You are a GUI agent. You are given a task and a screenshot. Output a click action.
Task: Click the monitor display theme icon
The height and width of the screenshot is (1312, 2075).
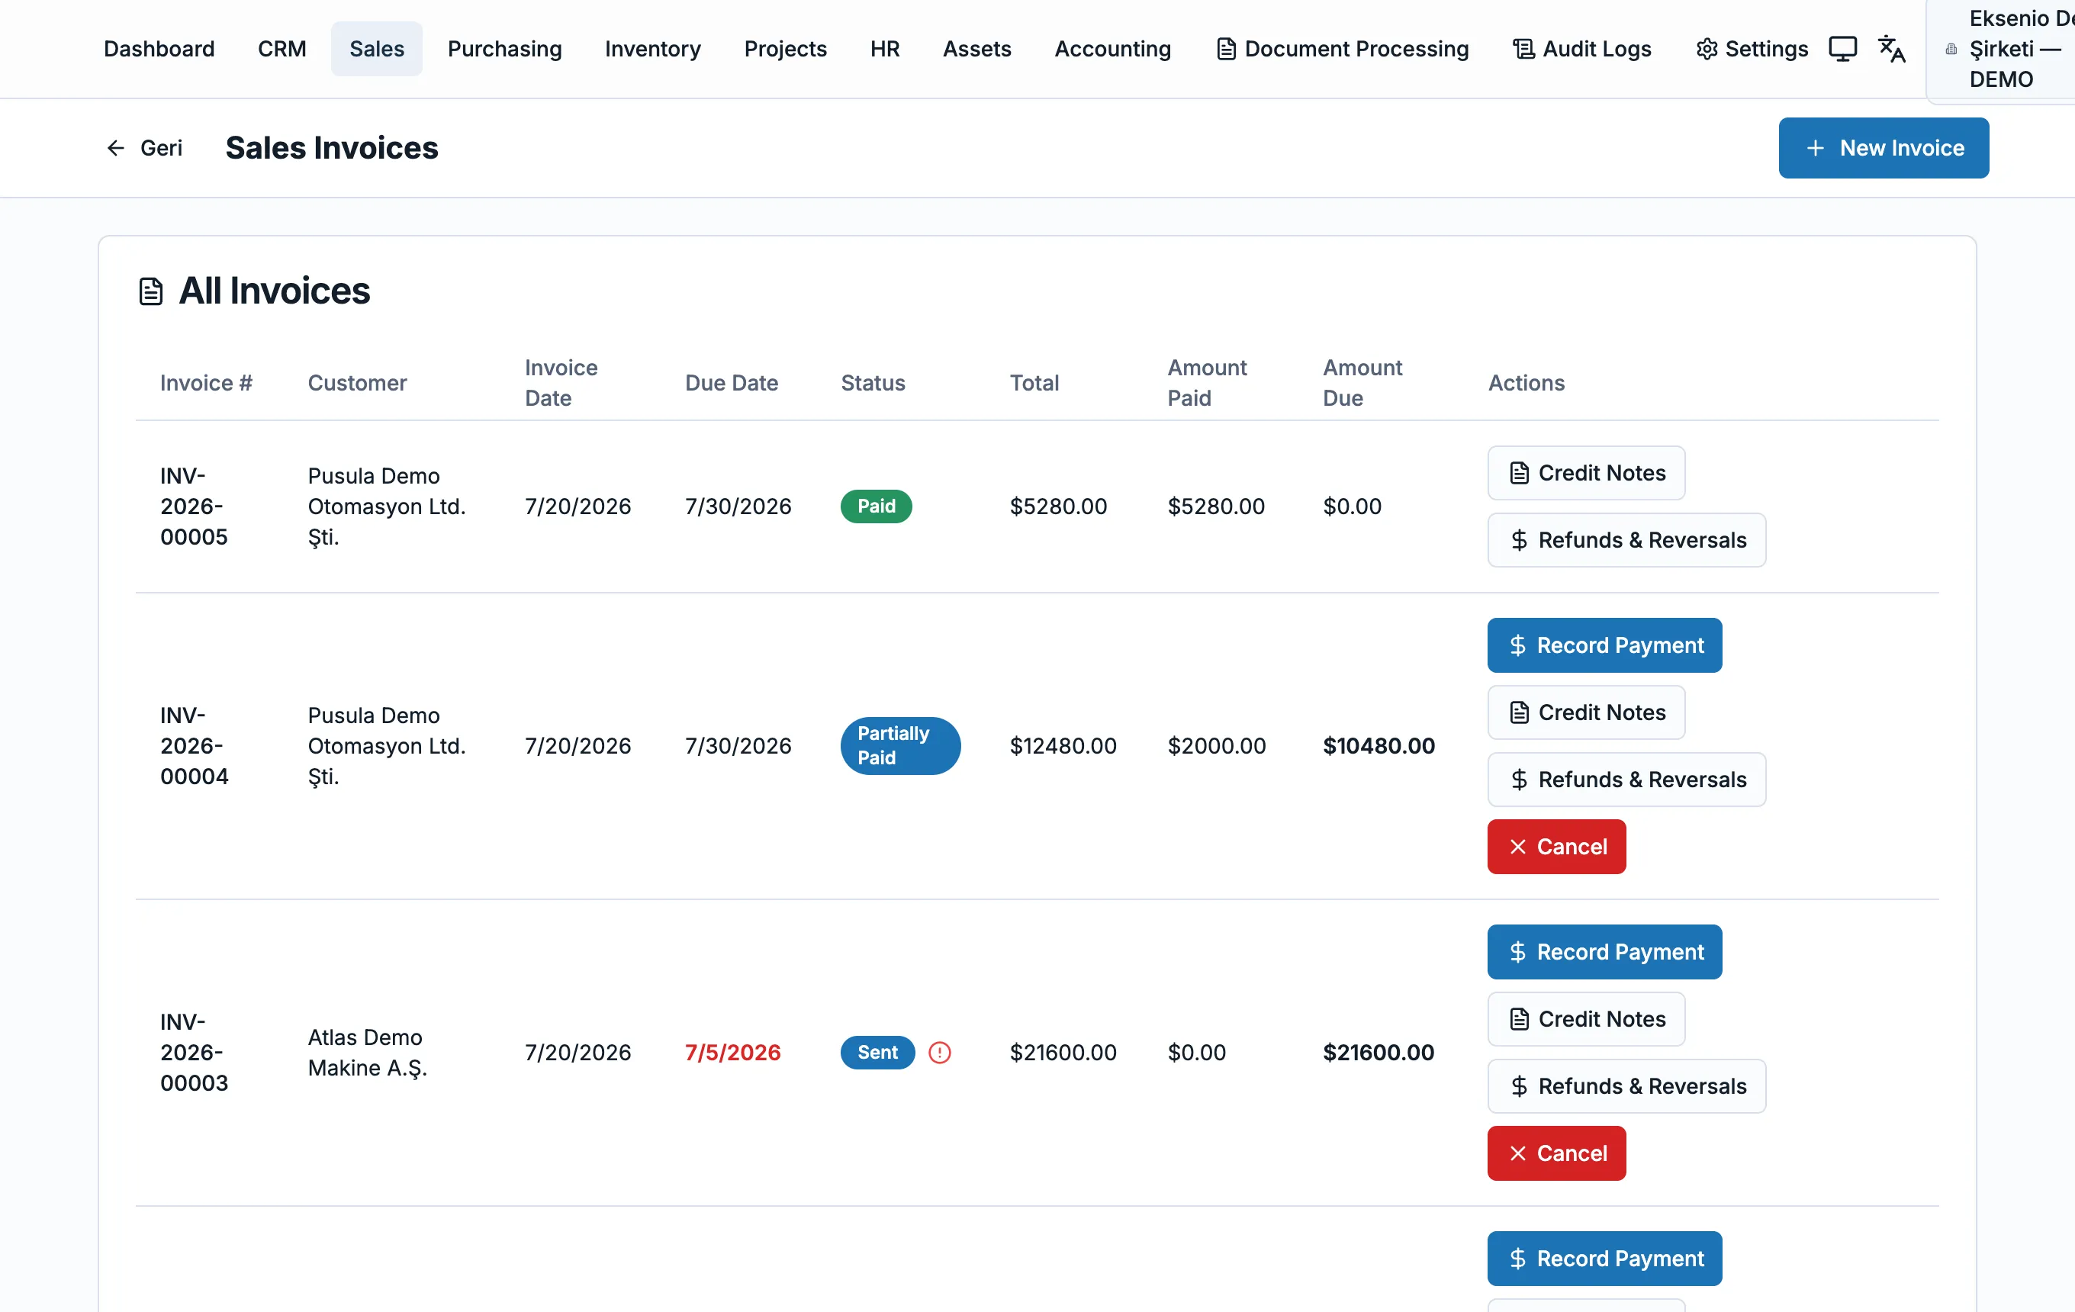pos(1842,49)
